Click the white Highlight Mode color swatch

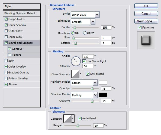[103, 82]
